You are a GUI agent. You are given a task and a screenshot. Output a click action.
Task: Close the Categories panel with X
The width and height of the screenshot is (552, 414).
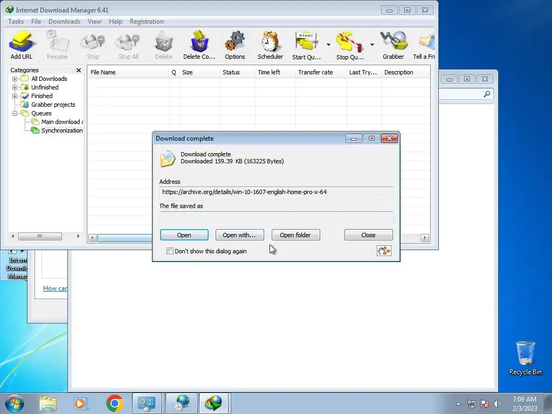coord(79,71)
